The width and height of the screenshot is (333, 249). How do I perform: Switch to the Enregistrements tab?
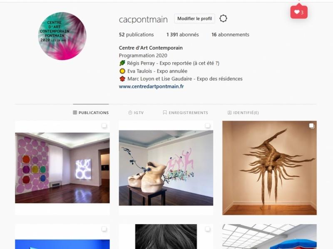click(185, 112)
